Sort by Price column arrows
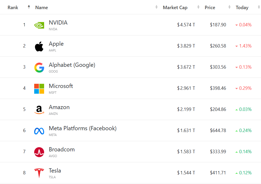 point(230,7)
